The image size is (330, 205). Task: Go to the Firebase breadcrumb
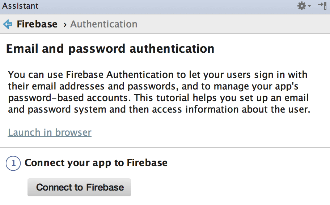[x=37, y=24]
